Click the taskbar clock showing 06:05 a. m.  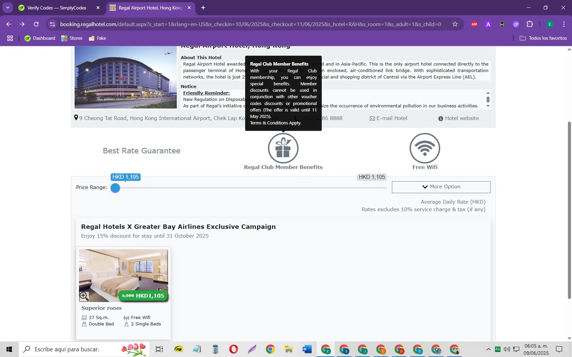[x=536, y=346]
